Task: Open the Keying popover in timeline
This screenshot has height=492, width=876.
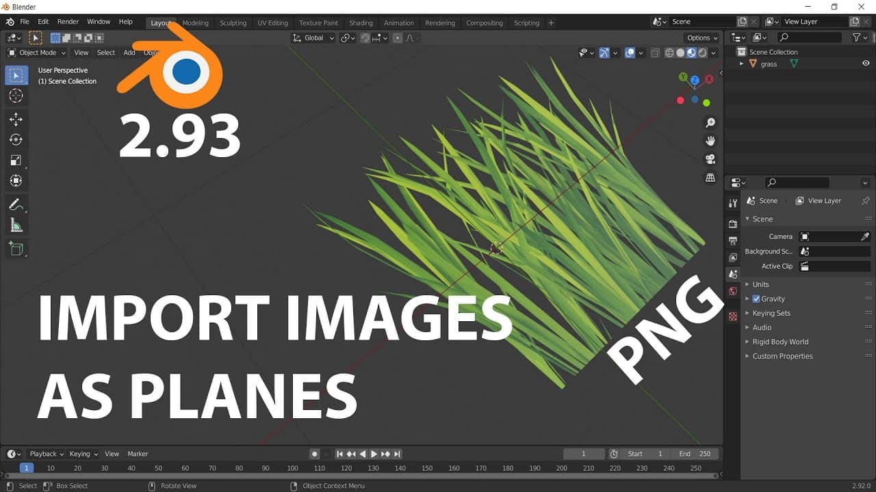Action: (83, 454)
